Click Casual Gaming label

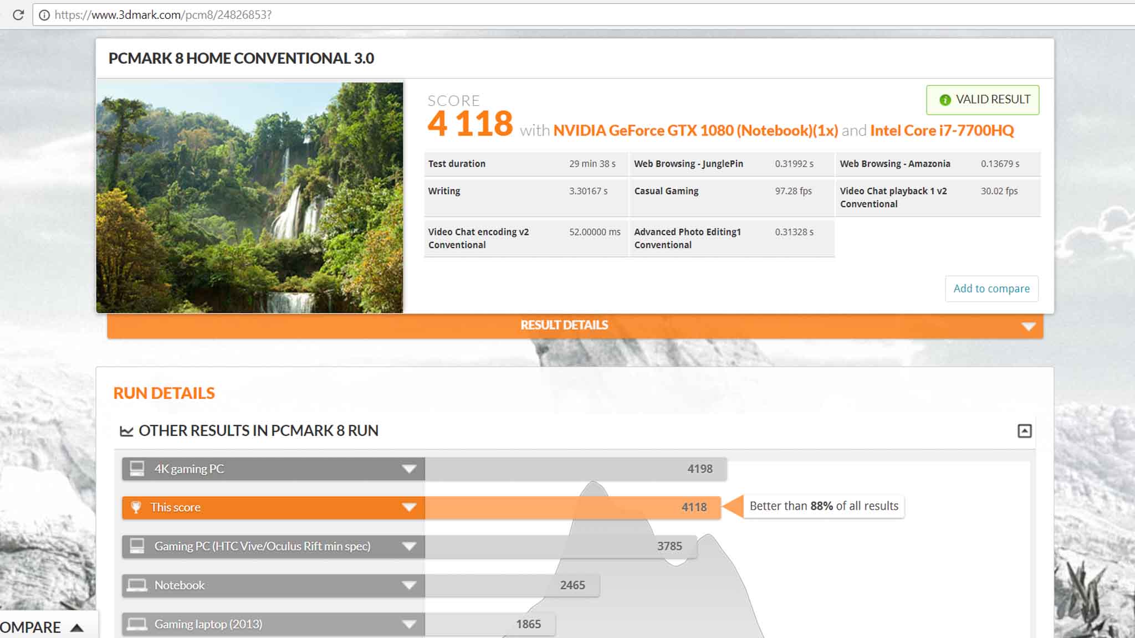click(x=666, y=191)
